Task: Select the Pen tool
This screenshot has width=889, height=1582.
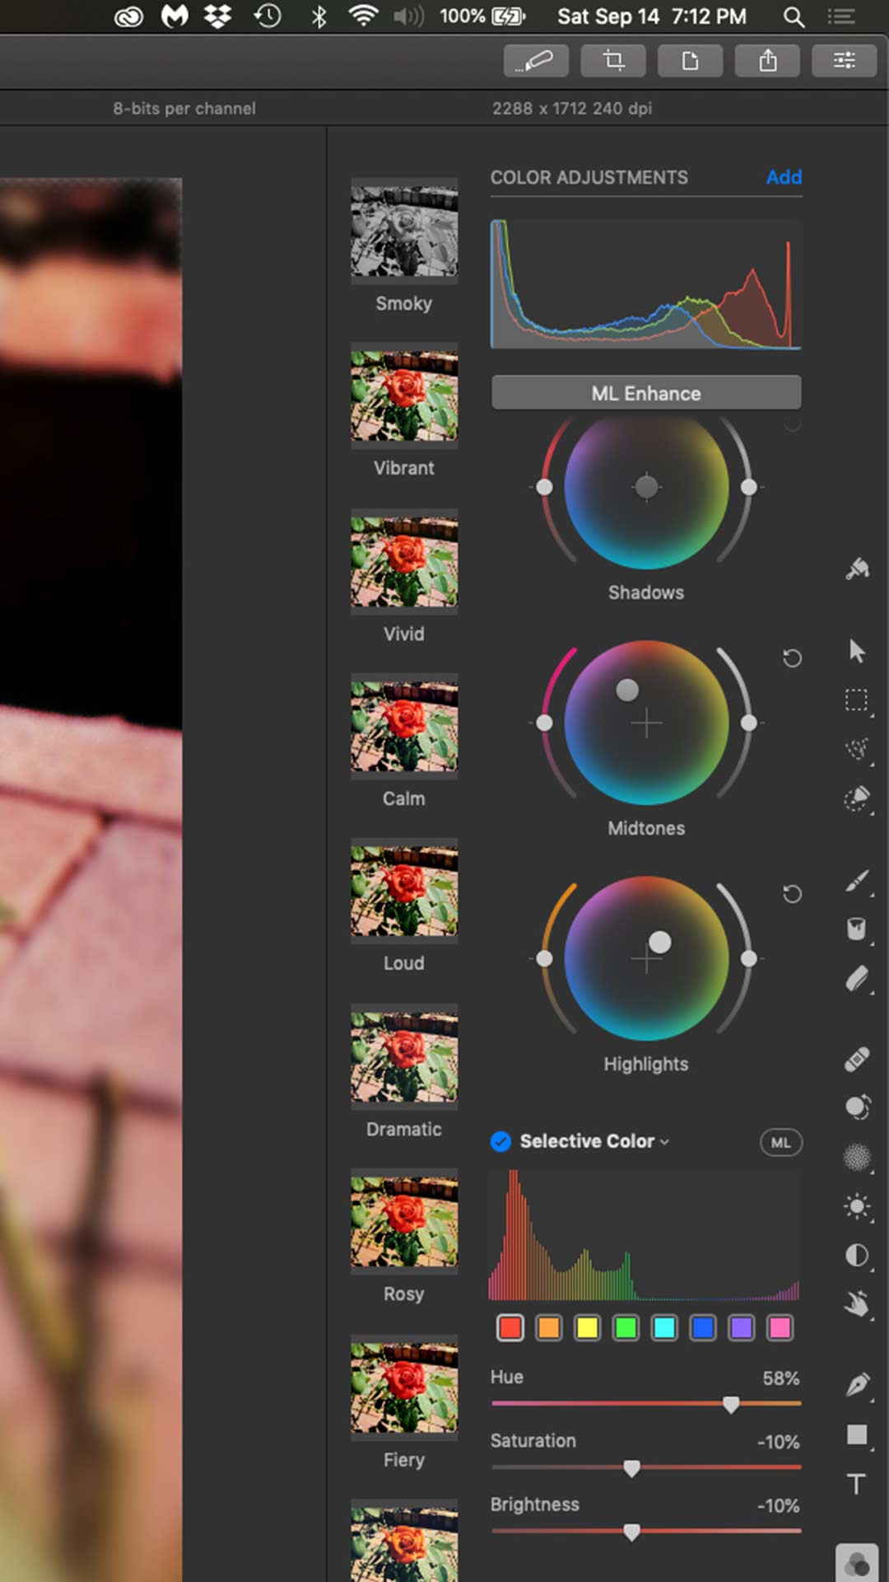Action: coord(857,1385)
